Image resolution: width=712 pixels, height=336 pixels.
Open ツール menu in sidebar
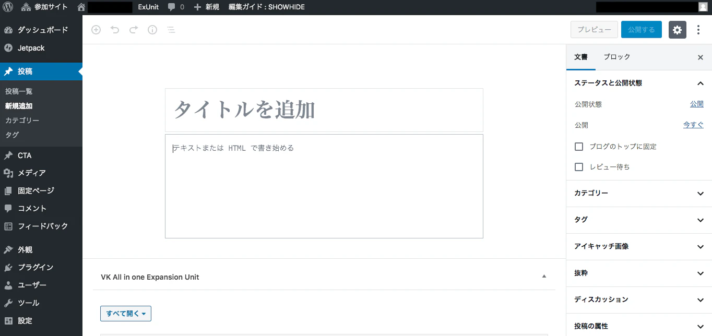[x=41, y=303]
